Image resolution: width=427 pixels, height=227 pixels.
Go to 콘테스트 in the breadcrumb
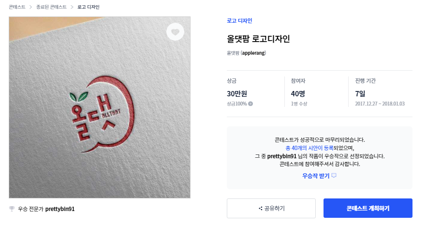(x=17, y=7)
